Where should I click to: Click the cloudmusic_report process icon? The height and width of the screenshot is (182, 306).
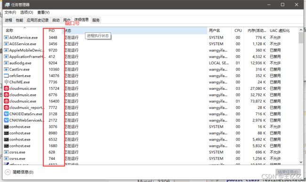(x=6, y=108)
